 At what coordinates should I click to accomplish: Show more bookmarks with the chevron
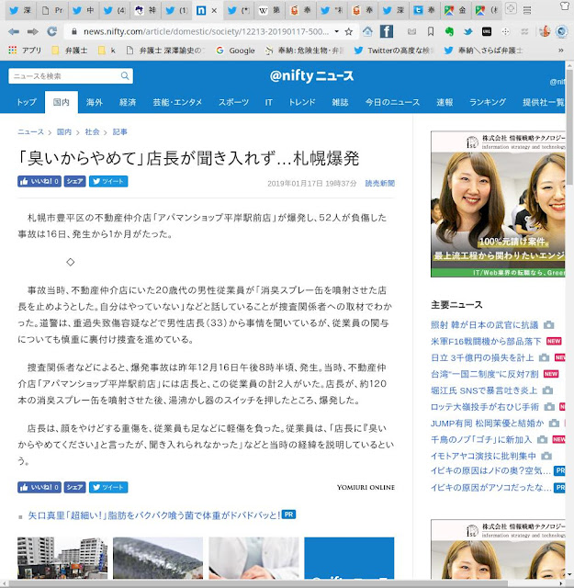pyautogui.click(x=561, y=51)
